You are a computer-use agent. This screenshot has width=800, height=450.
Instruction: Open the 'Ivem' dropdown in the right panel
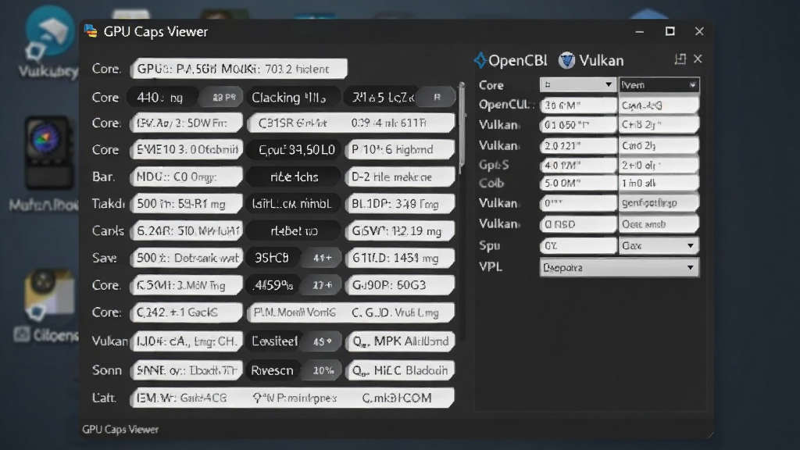659,84
